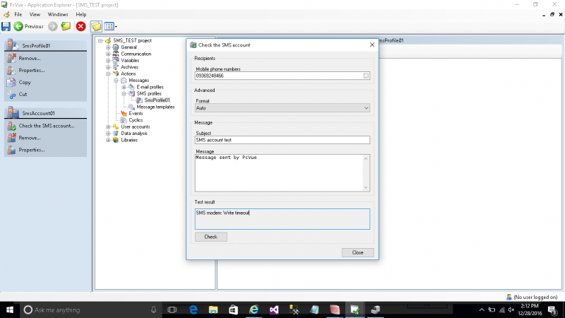
Task: Click Remove under SmsAccount01
Action: [x=30, y=138]
